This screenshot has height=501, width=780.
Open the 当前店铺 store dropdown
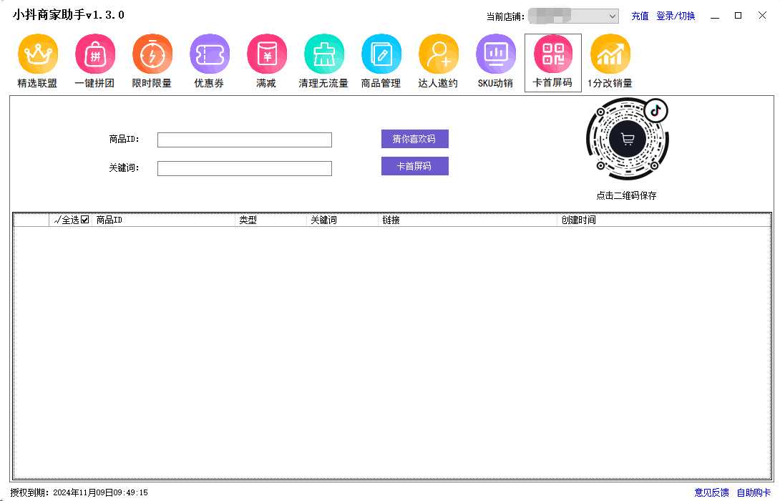tap(572, 16)
